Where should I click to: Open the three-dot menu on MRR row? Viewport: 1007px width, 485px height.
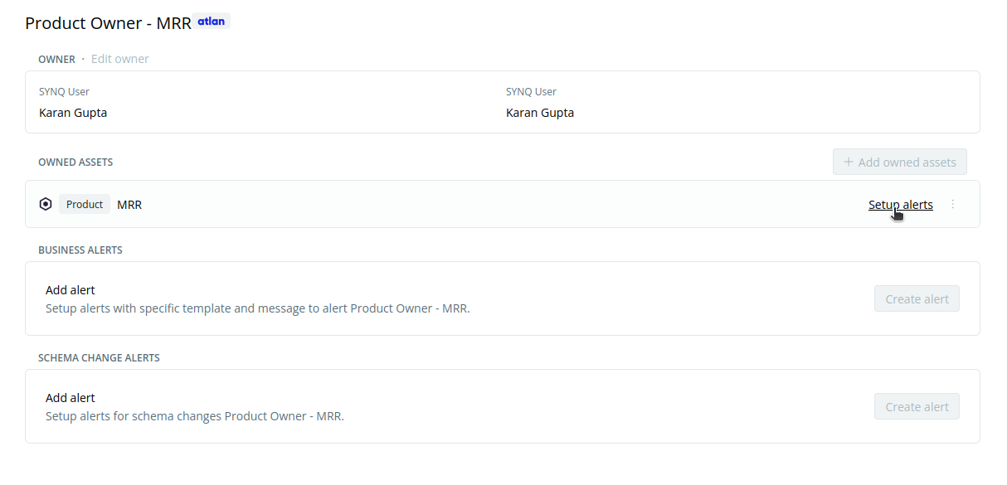pos(952,204)
